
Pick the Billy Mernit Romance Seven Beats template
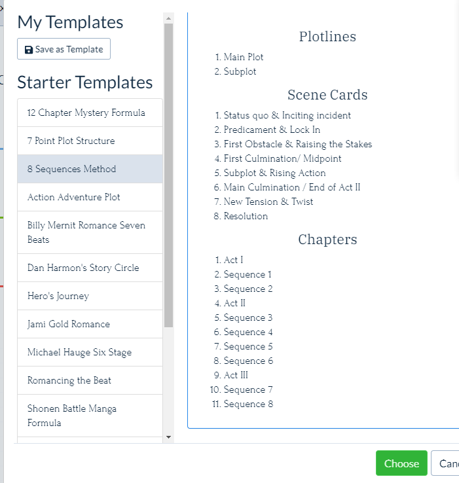[x=90, y=232]
